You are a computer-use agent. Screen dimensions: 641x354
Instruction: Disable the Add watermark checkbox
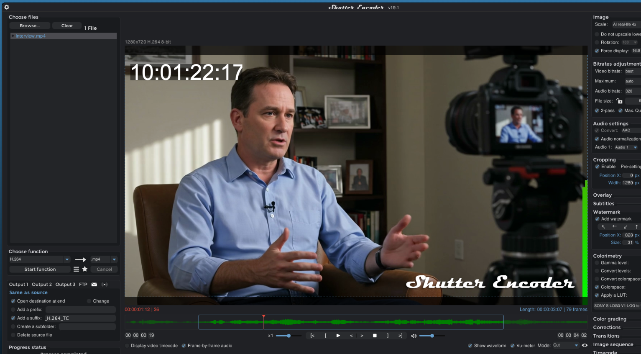point(597,218)
